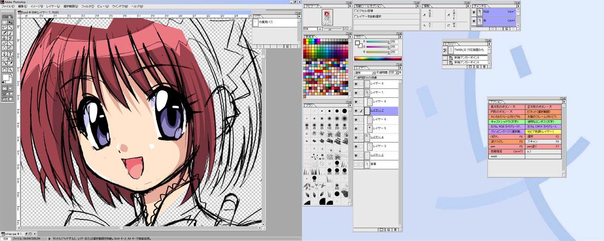This screenshot has width=604, height=241.
Task: Click the Layers panel new layer icon
Action: (388, 230)
